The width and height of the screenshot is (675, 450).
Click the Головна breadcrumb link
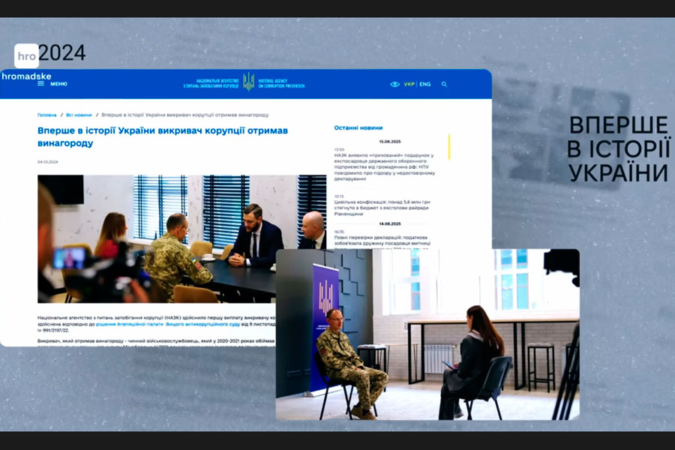[x=47, y=115]
